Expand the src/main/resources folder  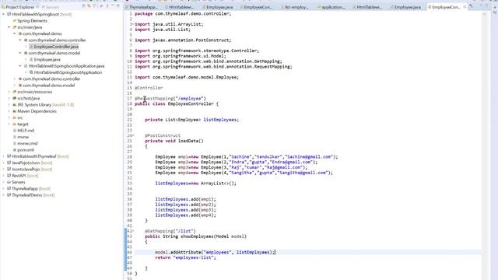pyautogui.click(x=9, y=92)
